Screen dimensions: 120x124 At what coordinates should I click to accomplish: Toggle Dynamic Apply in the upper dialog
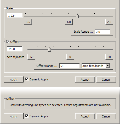click(27, 79)
